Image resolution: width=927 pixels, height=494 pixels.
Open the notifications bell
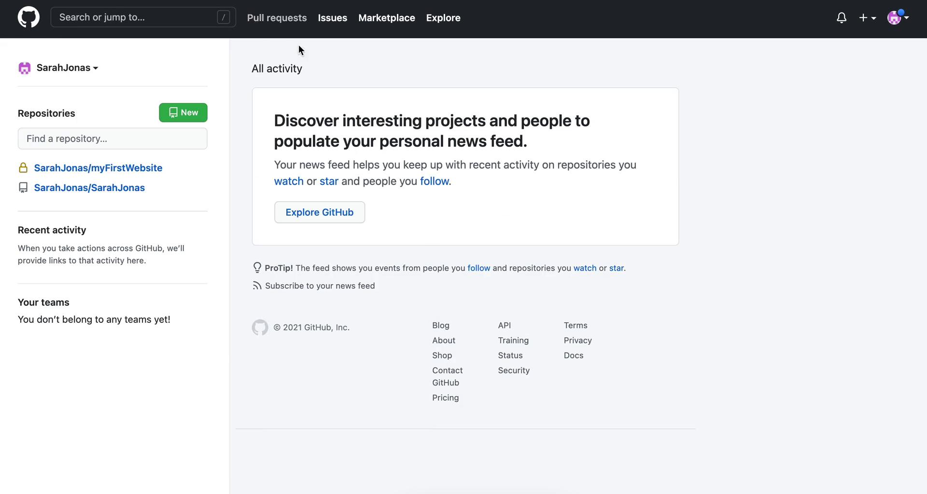842,18
